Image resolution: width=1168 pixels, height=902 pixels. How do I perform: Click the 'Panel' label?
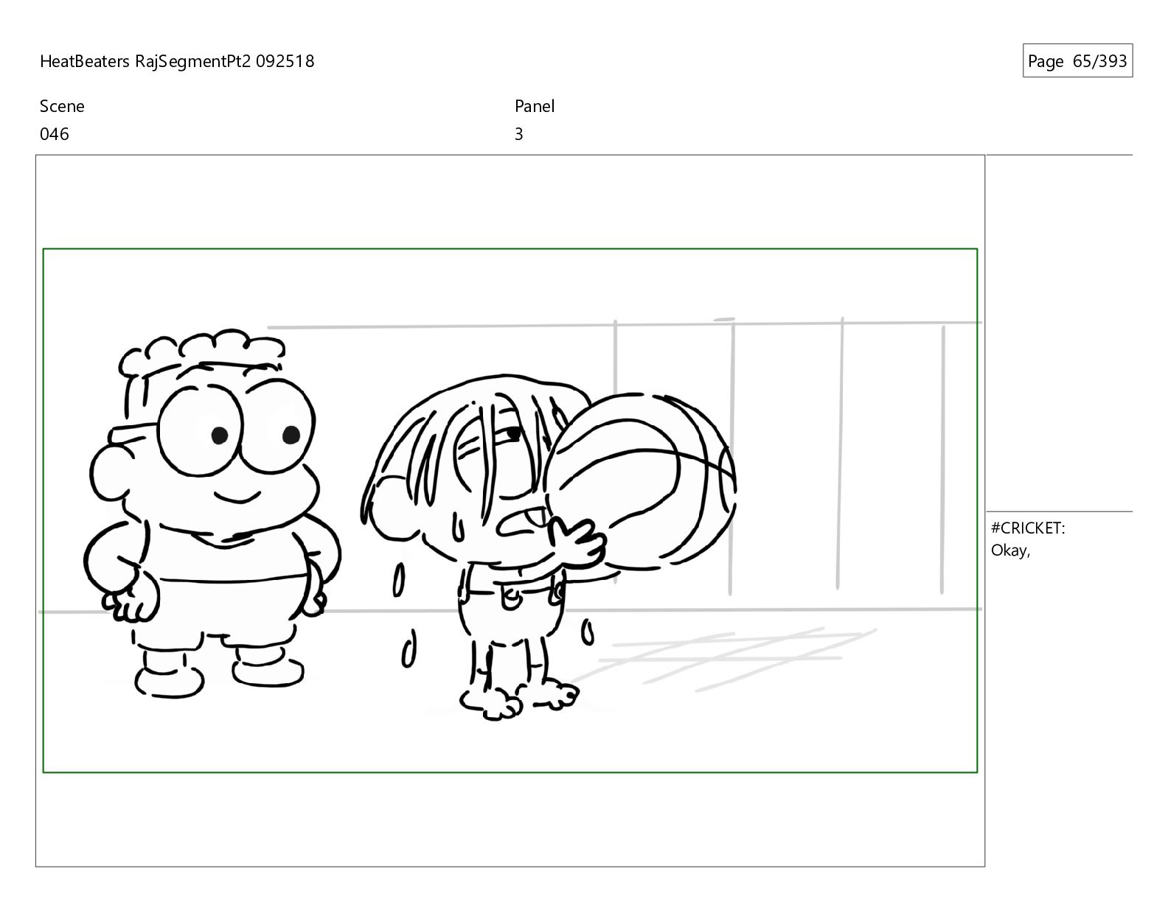point(535,106)
